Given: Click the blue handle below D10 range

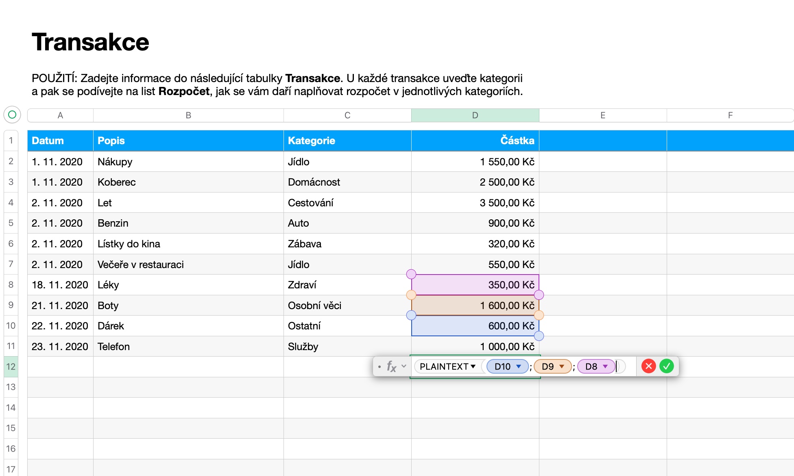Looking at the screenshot, I should click(x=539, y=336).
